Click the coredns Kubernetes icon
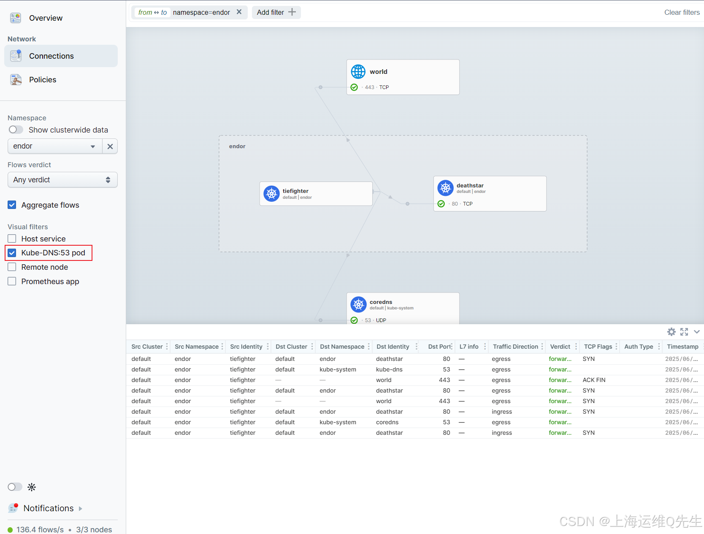Image resolution: width=704 pixels, height=534 pixels. (x=358, y=304)
